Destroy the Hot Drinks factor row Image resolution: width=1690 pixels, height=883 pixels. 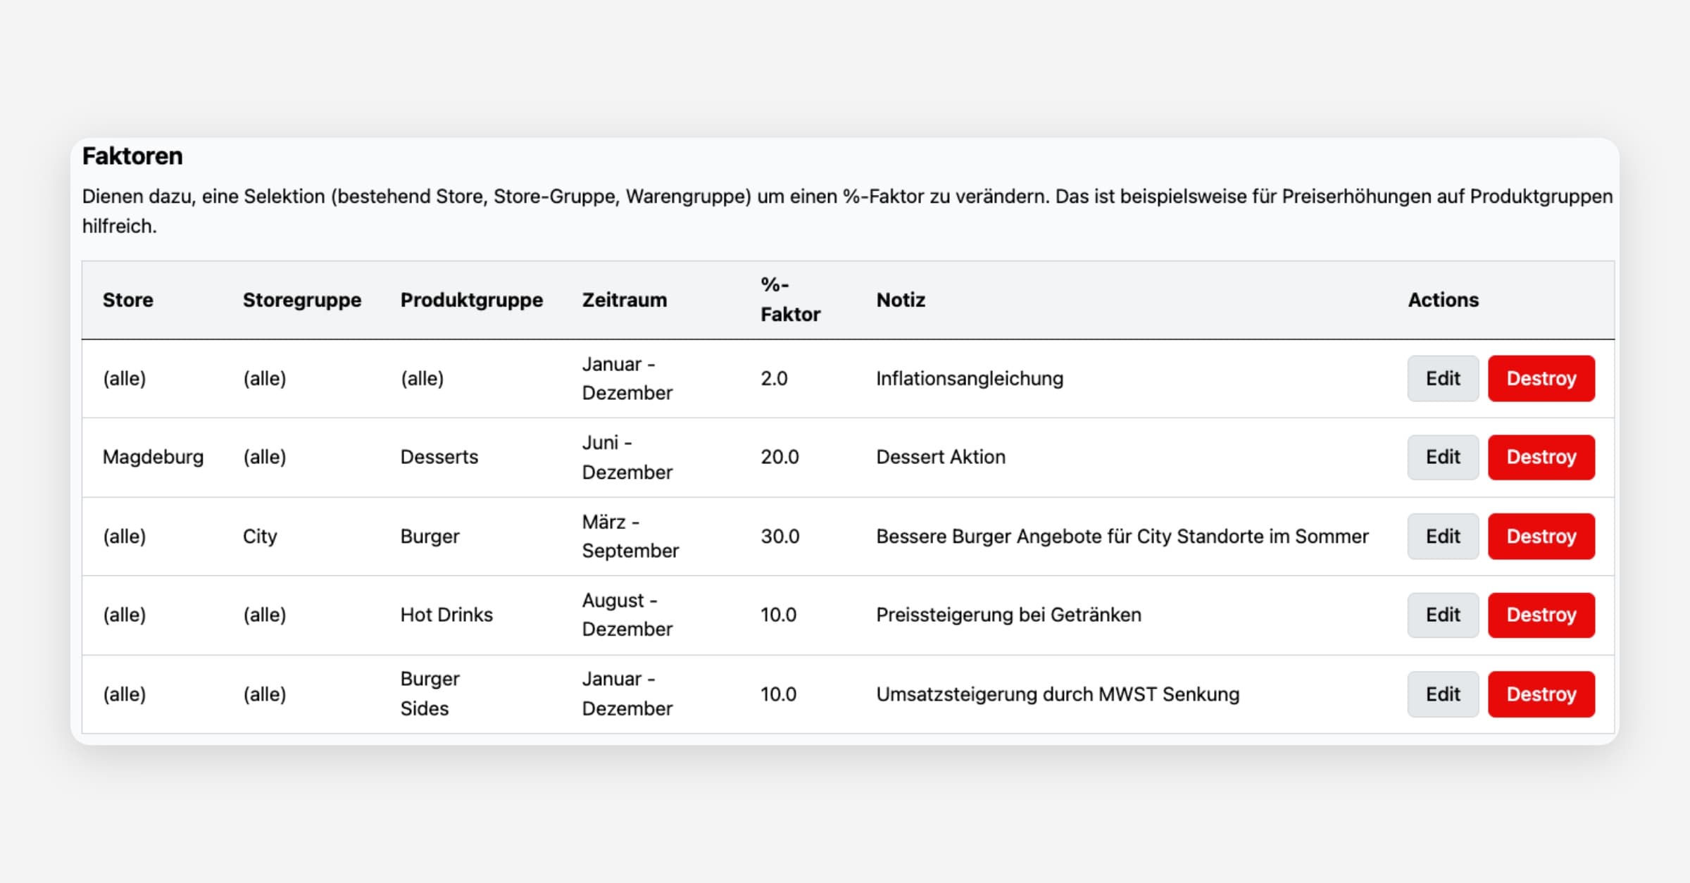[1541, 615]
